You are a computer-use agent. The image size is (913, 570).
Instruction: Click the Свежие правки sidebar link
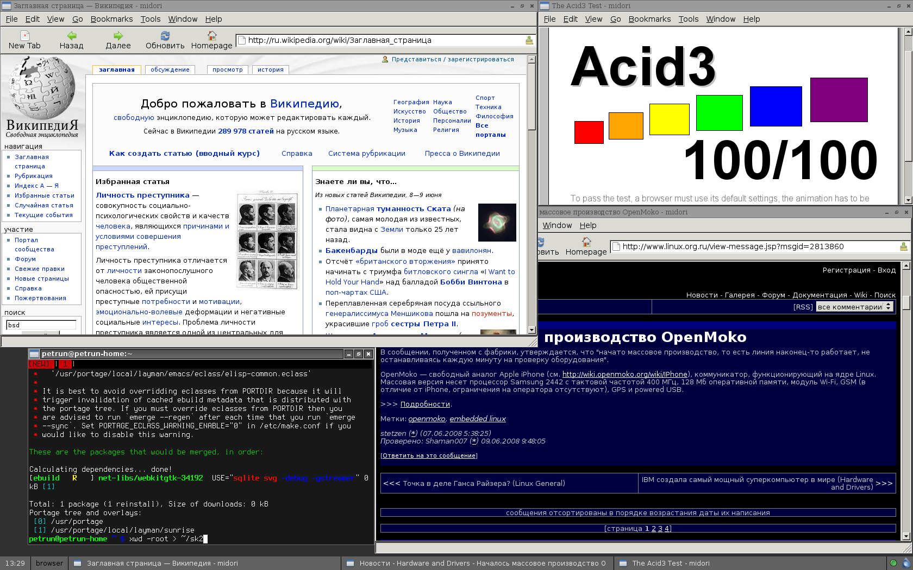click(x=40, y=269)
